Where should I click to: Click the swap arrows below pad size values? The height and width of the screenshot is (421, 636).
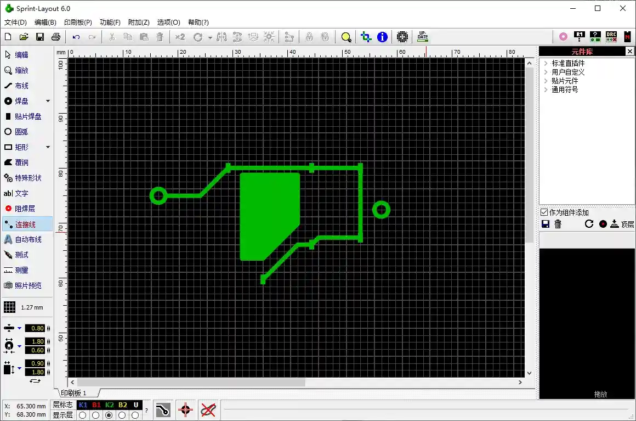tap(35, 381)
